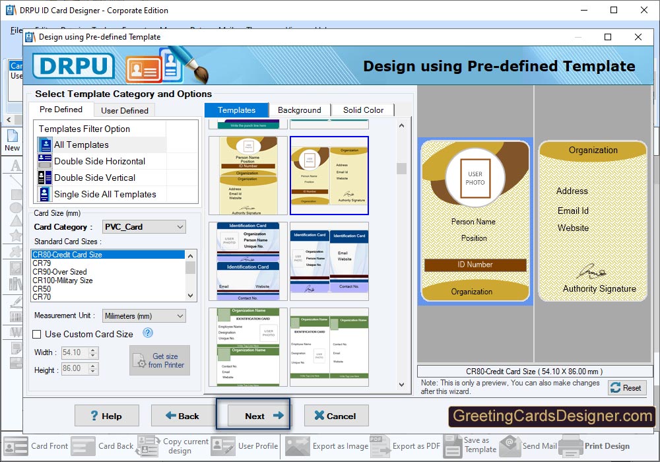Click the front card preview with User Photo
The width and height of the screenshot is (660, 462).
pos(475,221)
